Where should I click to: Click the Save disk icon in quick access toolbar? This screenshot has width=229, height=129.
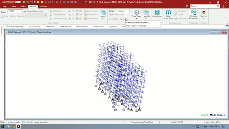(35, 2)
